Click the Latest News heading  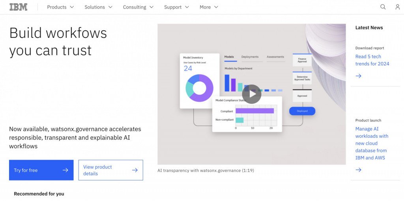tap(369, 28)
